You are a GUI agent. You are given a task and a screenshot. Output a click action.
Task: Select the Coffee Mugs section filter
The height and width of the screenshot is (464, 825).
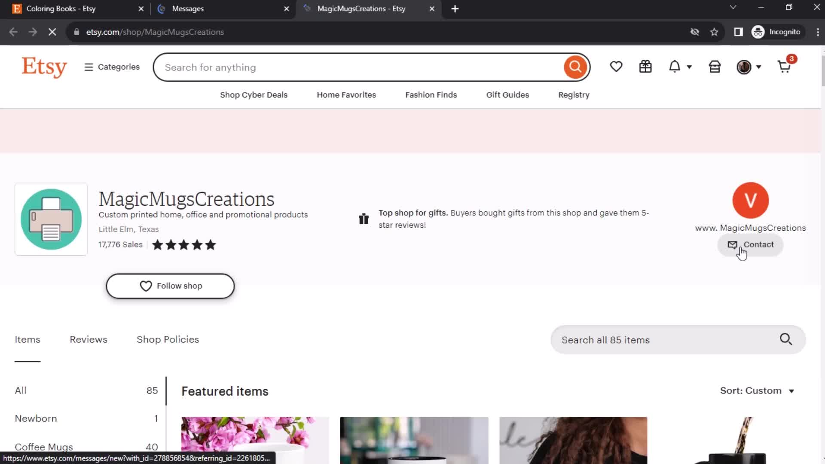click(86, 447)
